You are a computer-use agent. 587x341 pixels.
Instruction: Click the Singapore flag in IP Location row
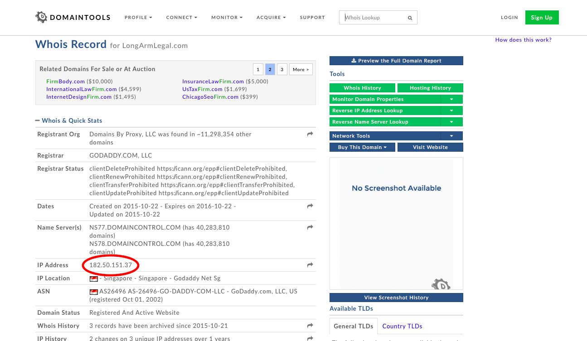click(94, 279)
